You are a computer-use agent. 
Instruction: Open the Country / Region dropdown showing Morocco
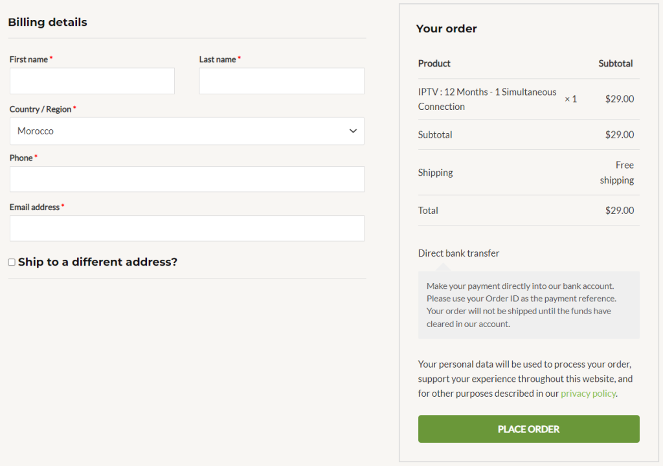point(186,131)
